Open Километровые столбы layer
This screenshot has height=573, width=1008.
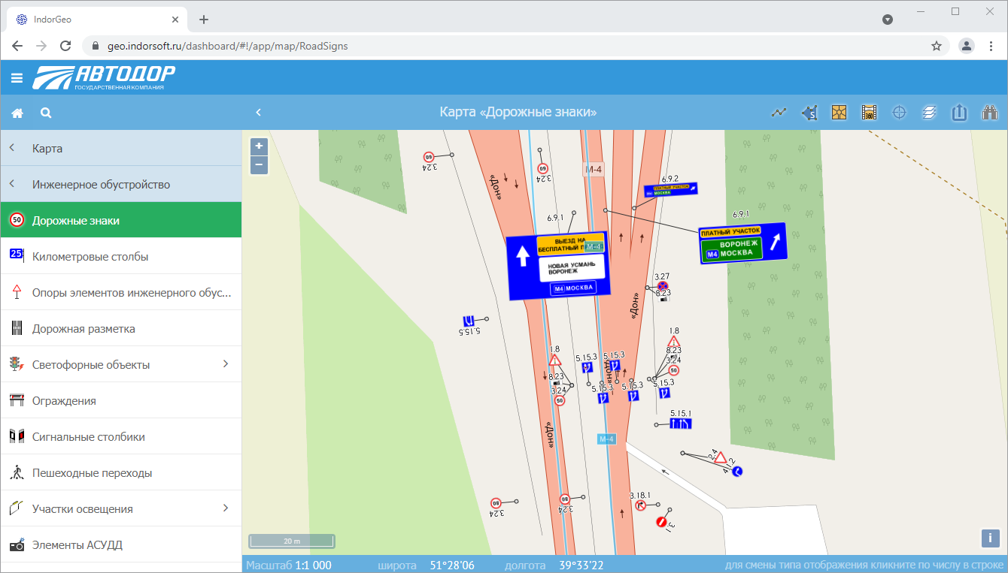coord(121,256)
